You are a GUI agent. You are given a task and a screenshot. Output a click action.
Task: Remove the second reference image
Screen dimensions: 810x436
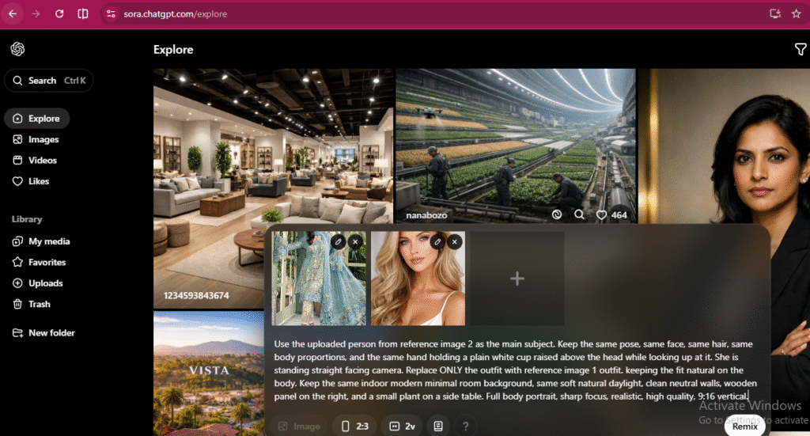pyautogui.click(x=454, y=241)
